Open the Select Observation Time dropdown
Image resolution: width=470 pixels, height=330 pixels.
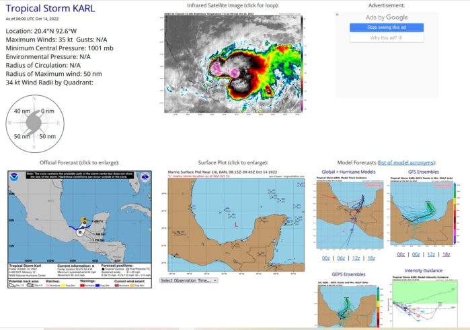coord(189,280)
